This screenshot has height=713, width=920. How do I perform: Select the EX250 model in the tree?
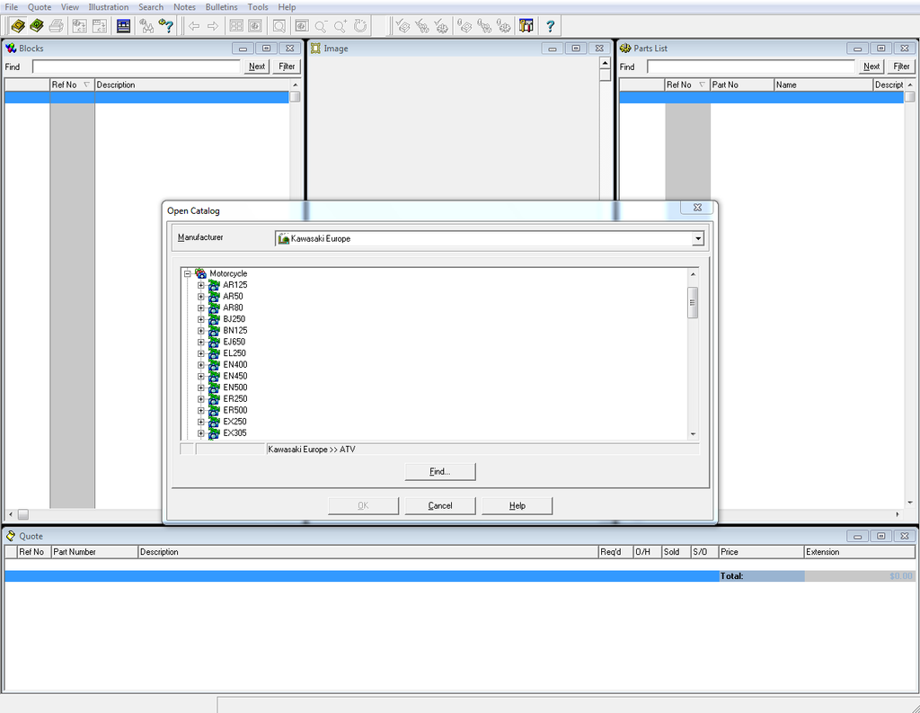(234, 422)
